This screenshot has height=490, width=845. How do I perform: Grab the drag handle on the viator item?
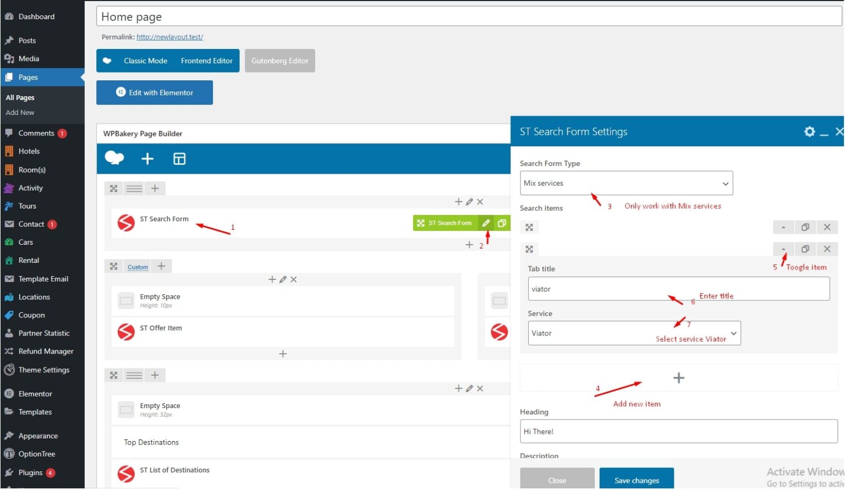coord(529,249)
